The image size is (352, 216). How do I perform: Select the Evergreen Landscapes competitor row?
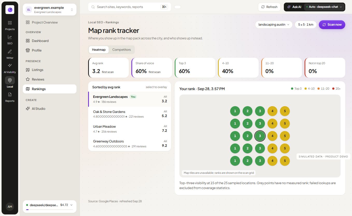(130, 99)
